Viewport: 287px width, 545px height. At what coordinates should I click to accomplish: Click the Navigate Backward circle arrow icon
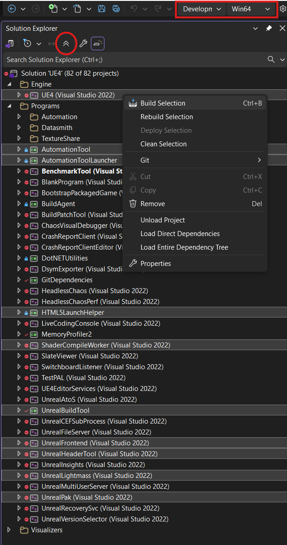point(12,9)
